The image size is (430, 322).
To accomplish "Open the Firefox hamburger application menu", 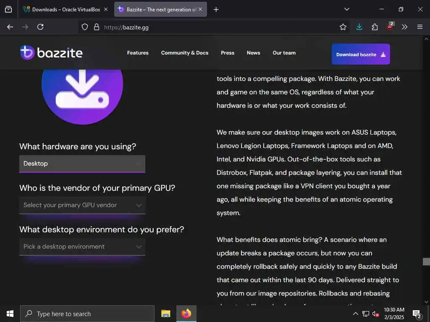I will point(420,27).
